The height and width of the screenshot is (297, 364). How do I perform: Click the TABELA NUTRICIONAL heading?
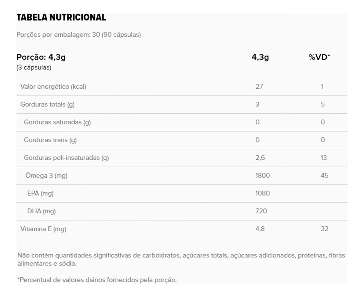pos(61,18)
